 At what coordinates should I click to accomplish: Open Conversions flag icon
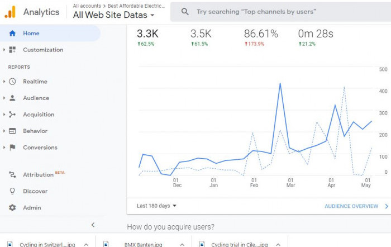12,148
